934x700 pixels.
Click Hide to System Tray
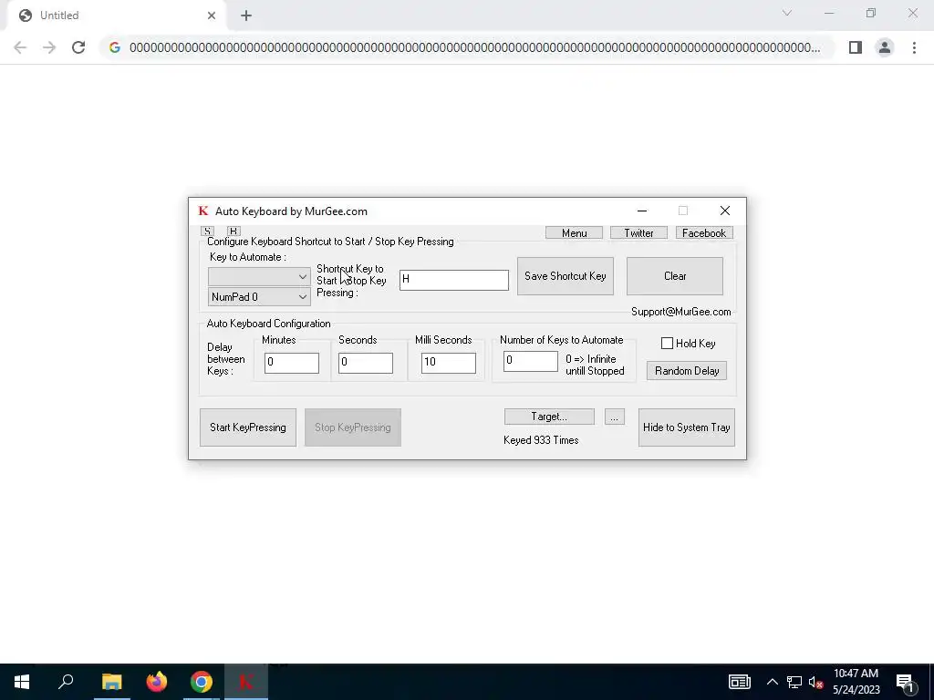tap(686, 427)
